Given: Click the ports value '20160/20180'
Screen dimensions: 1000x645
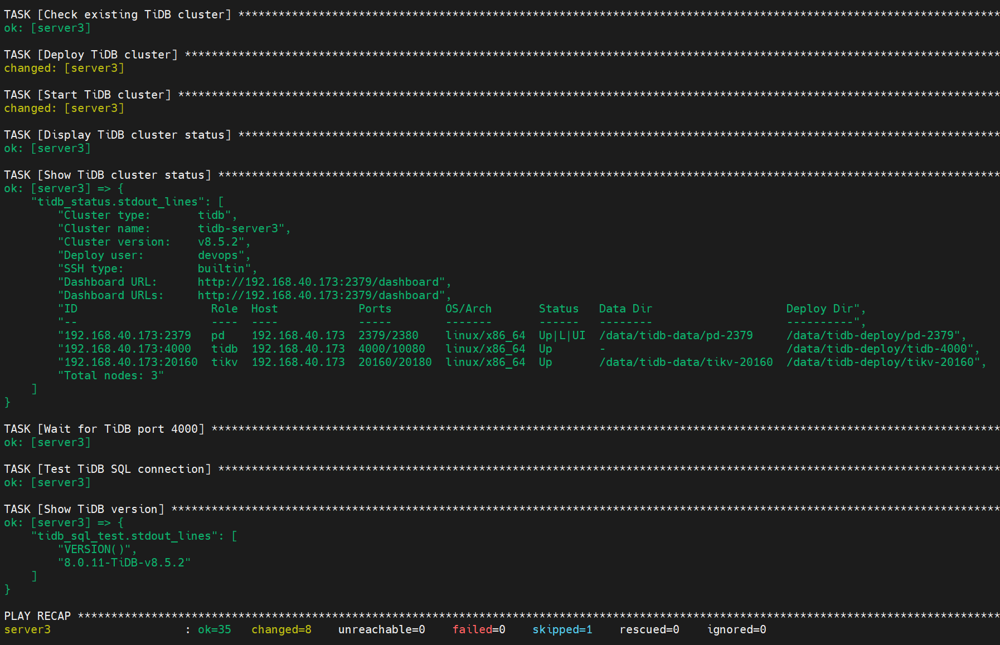Looking at the screenshot, I should (x=395, y=362).
